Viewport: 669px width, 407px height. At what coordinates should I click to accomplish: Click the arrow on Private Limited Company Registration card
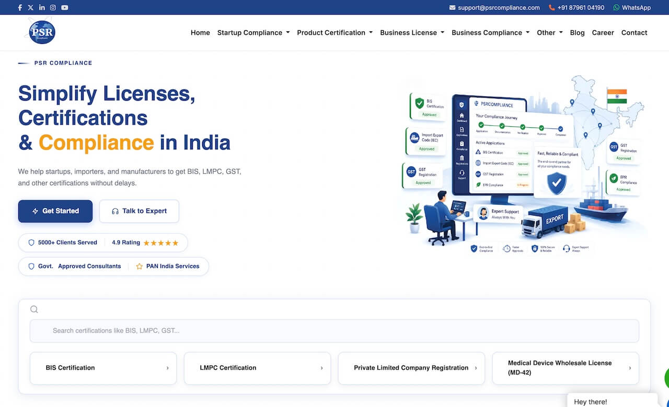(x=476, y=368)
